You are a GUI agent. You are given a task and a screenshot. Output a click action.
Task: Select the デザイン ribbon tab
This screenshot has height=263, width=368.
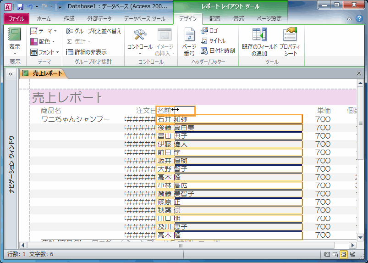point(188,18)
